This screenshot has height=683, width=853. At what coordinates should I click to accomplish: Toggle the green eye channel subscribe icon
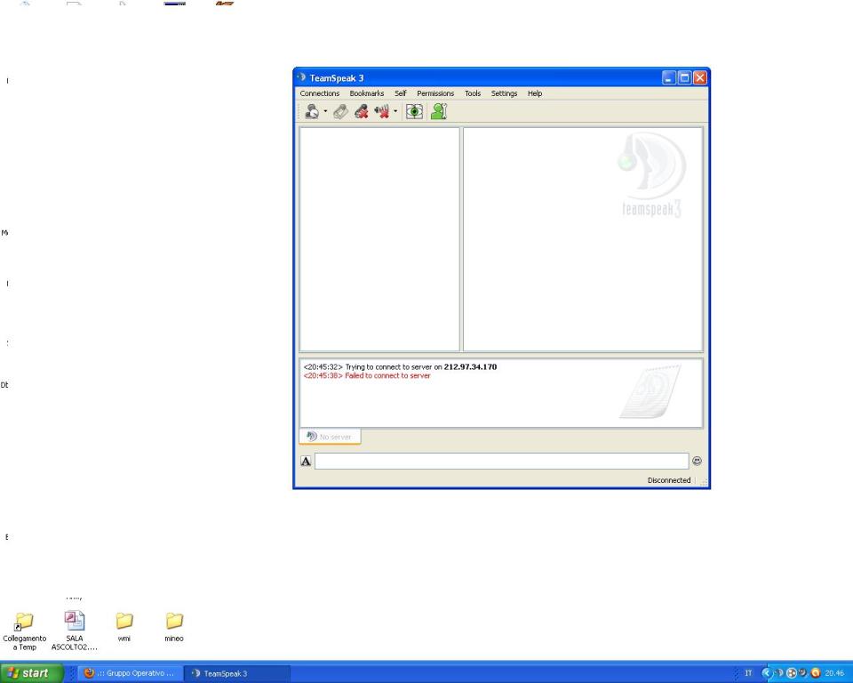414,112
